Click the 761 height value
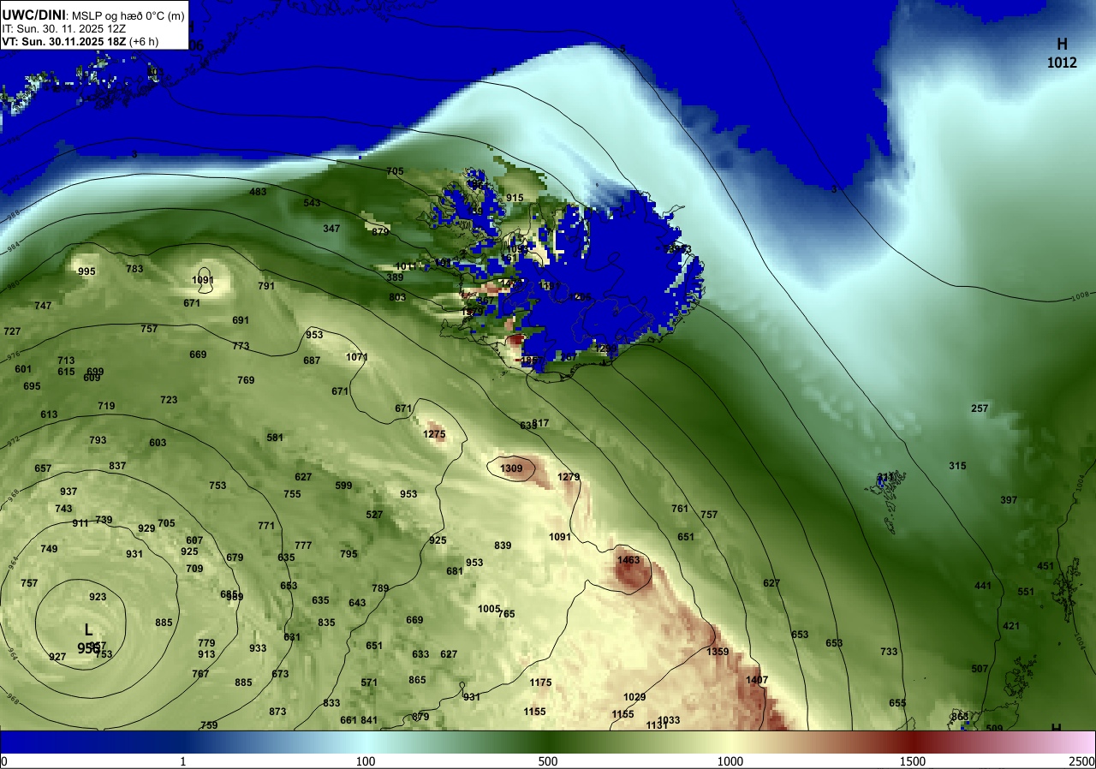1096x769 pixels. pos(680,509)
